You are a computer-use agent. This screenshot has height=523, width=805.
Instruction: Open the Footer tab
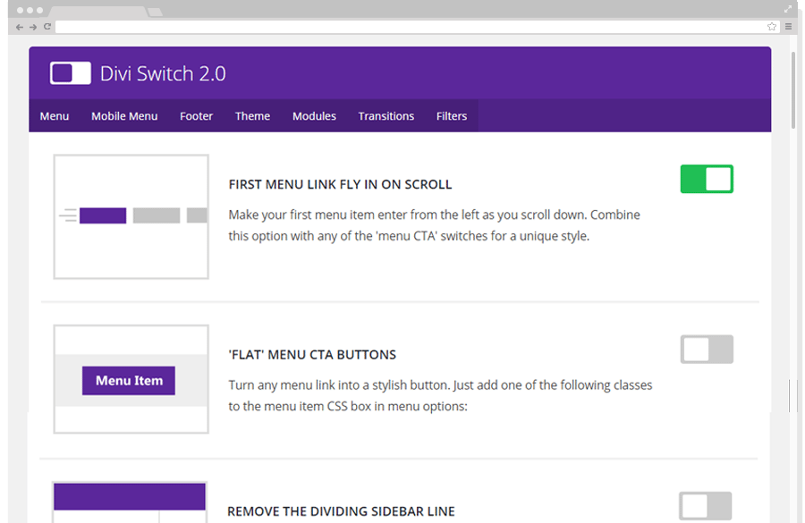pos(196,116)
